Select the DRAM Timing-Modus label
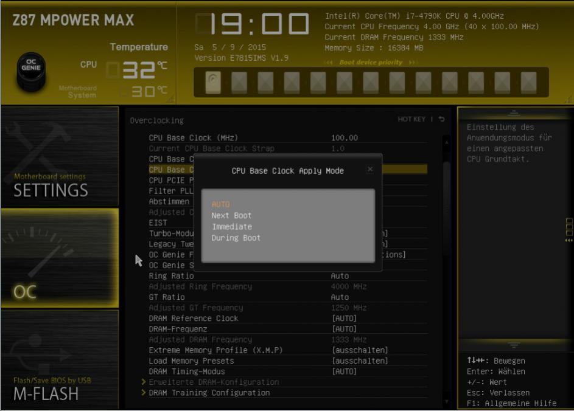This screenshot has width=574, height=411. point(187,371)
